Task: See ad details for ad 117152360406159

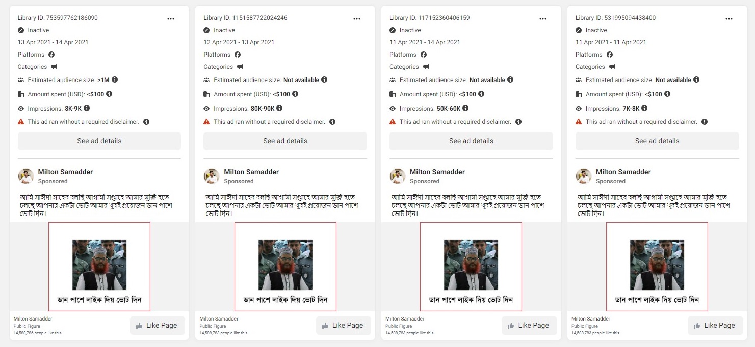Action: [x=471, y=141]
